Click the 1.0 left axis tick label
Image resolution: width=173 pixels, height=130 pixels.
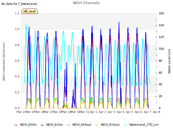pos(17,29)
